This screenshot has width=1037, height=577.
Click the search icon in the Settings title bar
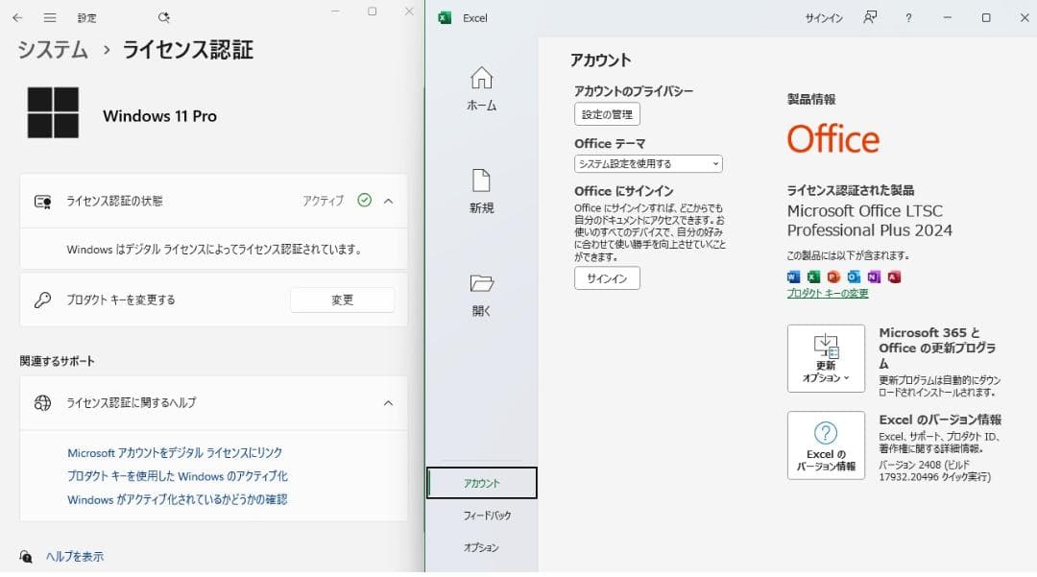(163, 17)
